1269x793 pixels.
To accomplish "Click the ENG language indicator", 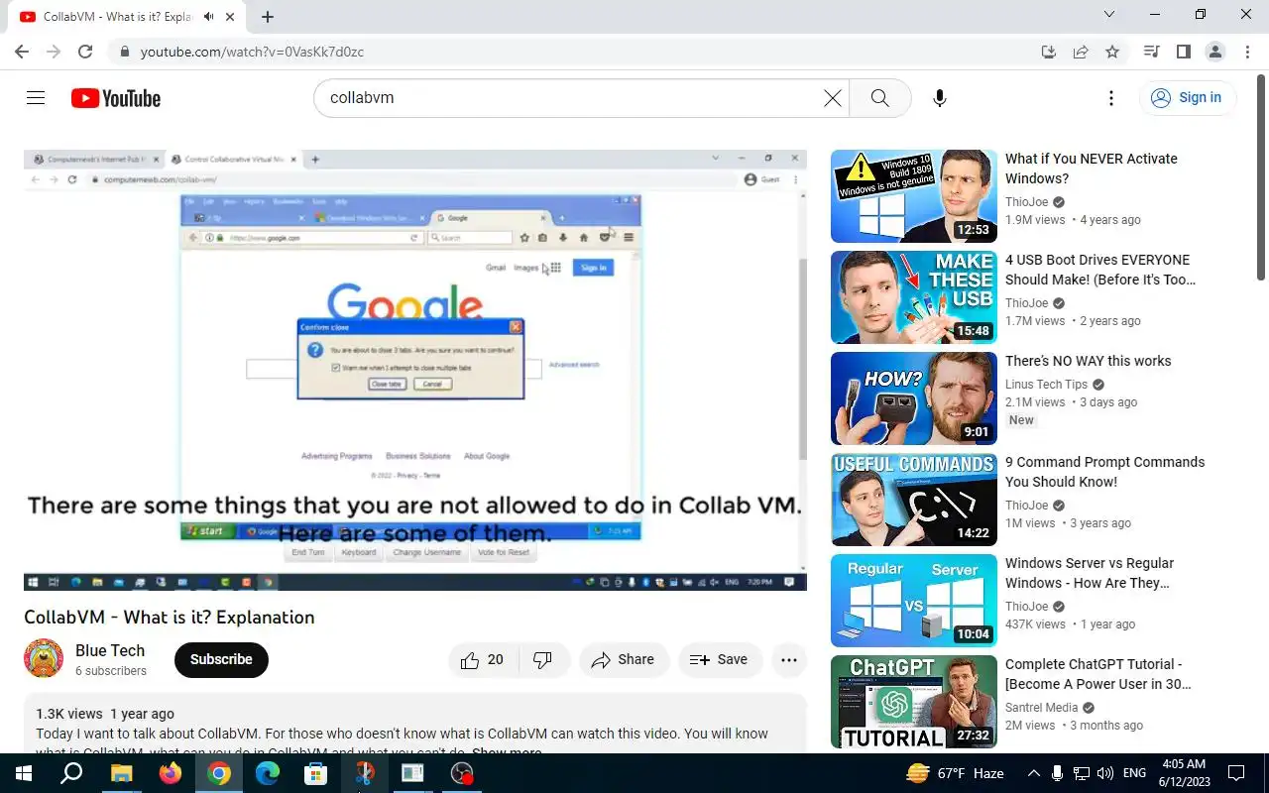I will [x=1135, y=773].
